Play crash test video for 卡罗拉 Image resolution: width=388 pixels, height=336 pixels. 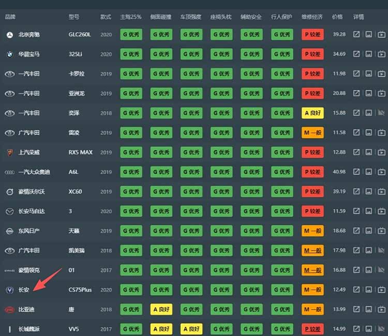pos(381,74)
